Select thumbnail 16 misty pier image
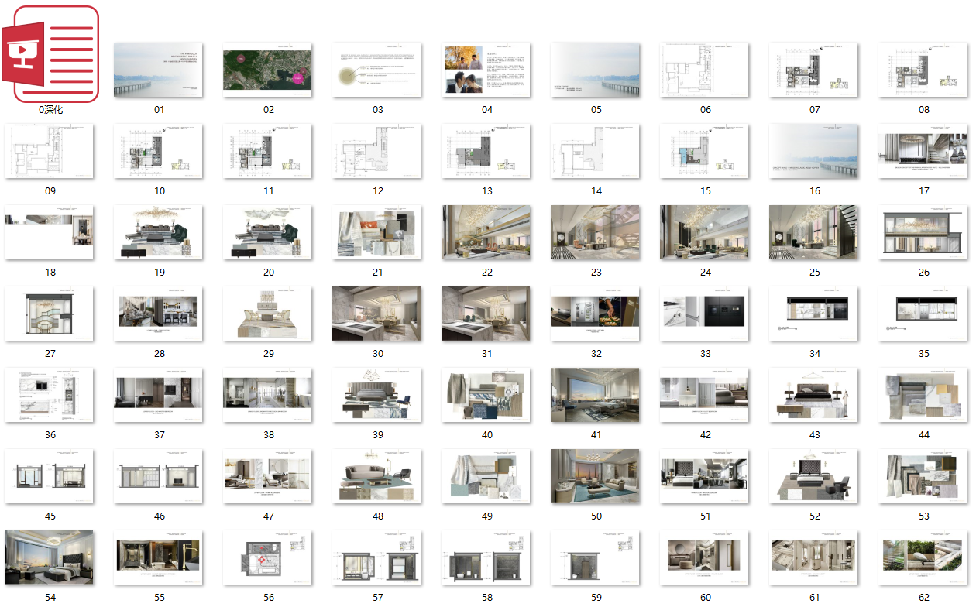Viewport: 976px width, 607px height. point(814,151)
